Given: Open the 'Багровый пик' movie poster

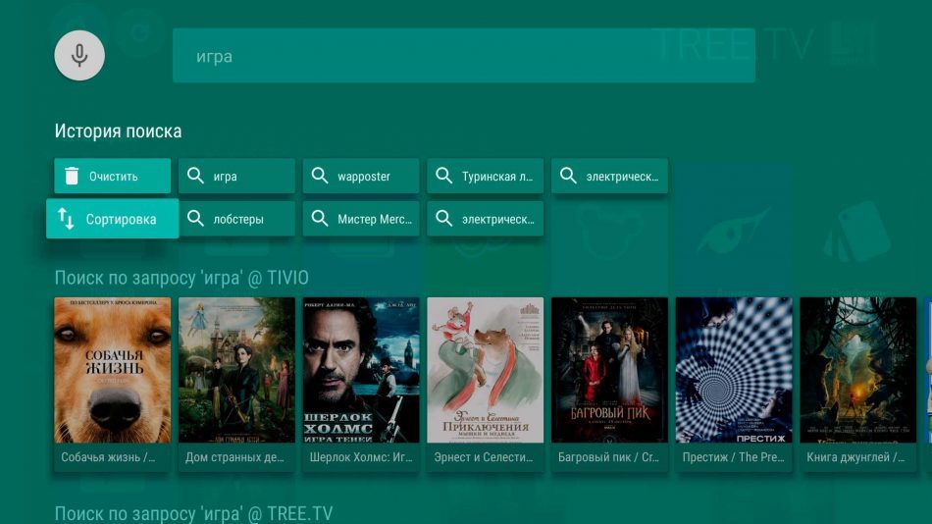Looking at the screenshot, I should (609, 370).
